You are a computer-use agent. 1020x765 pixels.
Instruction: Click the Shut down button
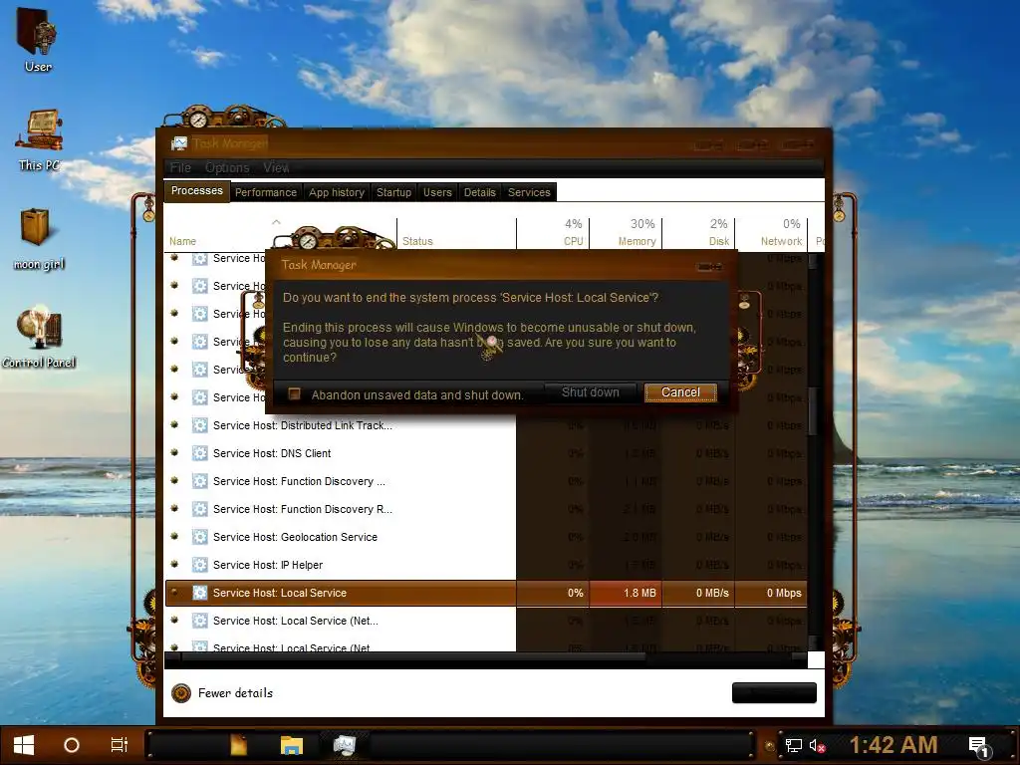tap(590, 392)
